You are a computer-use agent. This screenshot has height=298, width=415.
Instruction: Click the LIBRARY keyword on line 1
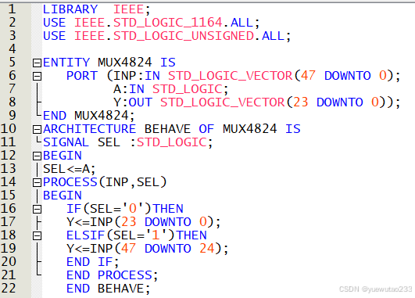click(70, 9)
